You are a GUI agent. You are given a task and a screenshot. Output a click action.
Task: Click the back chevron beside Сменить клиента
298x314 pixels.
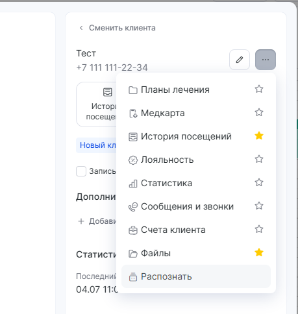pos(81,28)
